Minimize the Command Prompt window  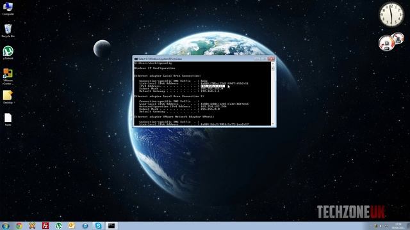click(258, 59)
